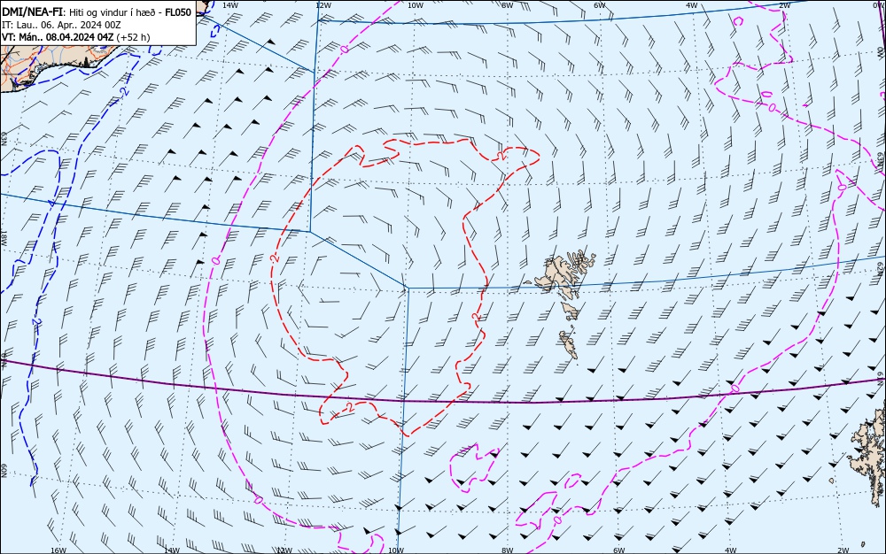The height and width of the screenshot is (554, 886).
Task: Click the '8W' longitude label along the top edge
Action: click(x=508, y=4)
